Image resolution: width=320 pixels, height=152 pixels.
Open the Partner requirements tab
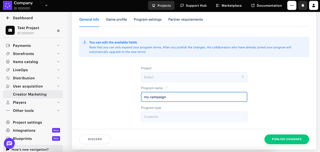(x=185, y=19)
